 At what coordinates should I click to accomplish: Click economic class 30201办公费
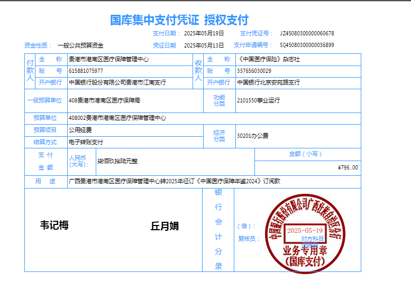pyautogui.click(x=253, y=136)
